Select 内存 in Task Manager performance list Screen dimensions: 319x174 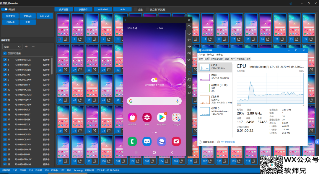[x=216, y=77]
